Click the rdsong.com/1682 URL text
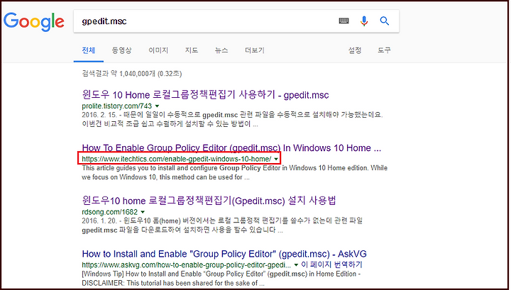511x290 pixels. (x=109, y=212)
